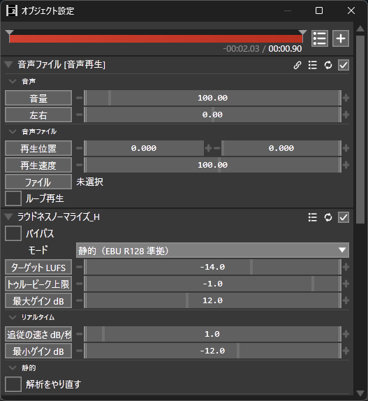Click the right end marker of red bar
Image resolution: width=368 pixels, height=401 pixels.
click(302, 32)
